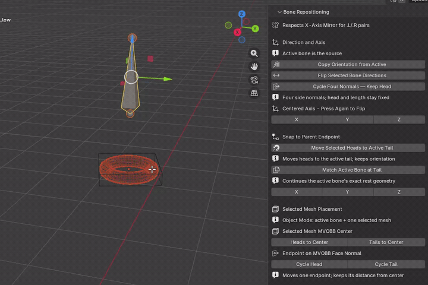
Task: Click Cycle Head button
Action: point(309,264)
